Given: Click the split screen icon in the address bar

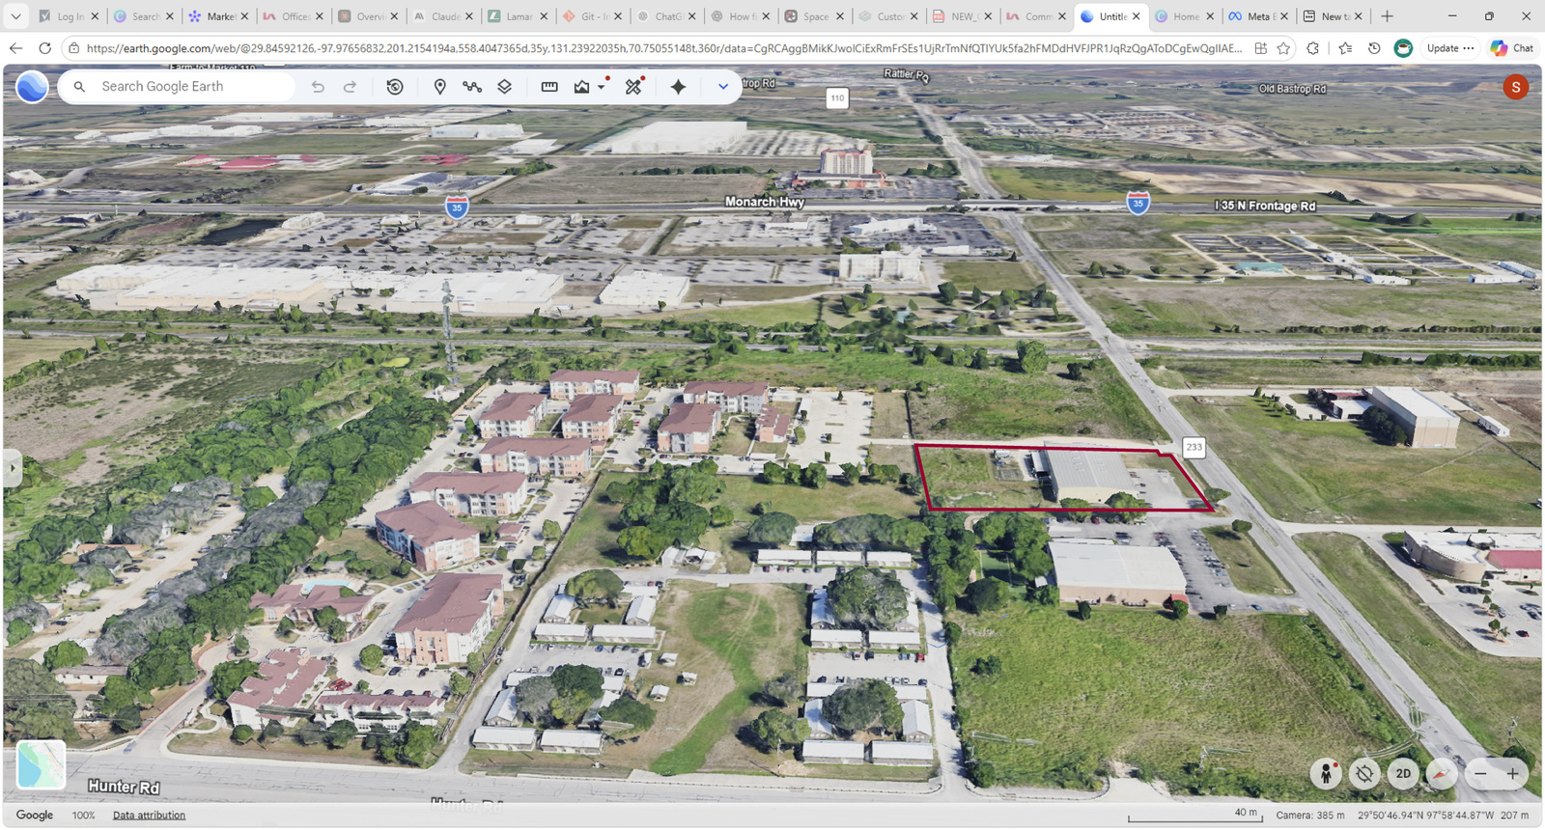Looking at the screenshot, I should coord(1260,48).
